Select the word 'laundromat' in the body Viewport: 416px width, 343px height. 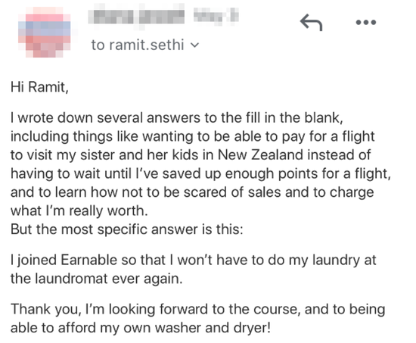[71, 279]
